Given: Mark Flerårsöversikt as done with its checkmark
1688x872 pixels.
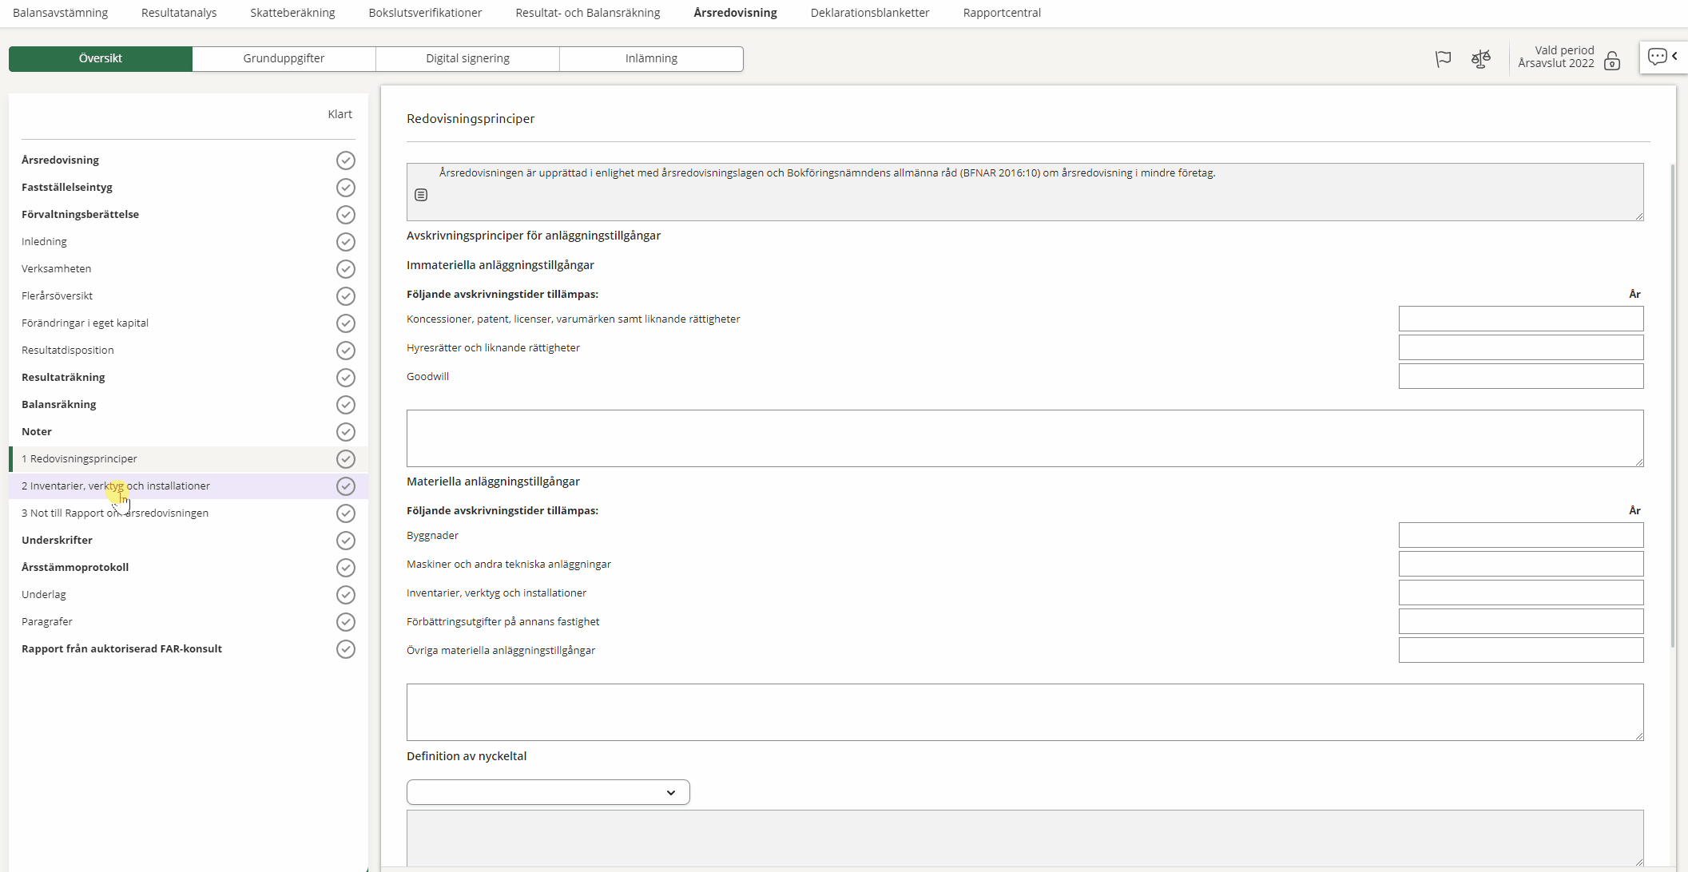Looking at the screenshot, I should pyautogui.click(x=345, y=296).
